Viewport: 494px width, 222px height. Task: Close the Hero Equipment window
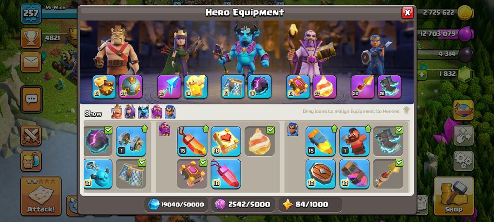click(408, 12)
